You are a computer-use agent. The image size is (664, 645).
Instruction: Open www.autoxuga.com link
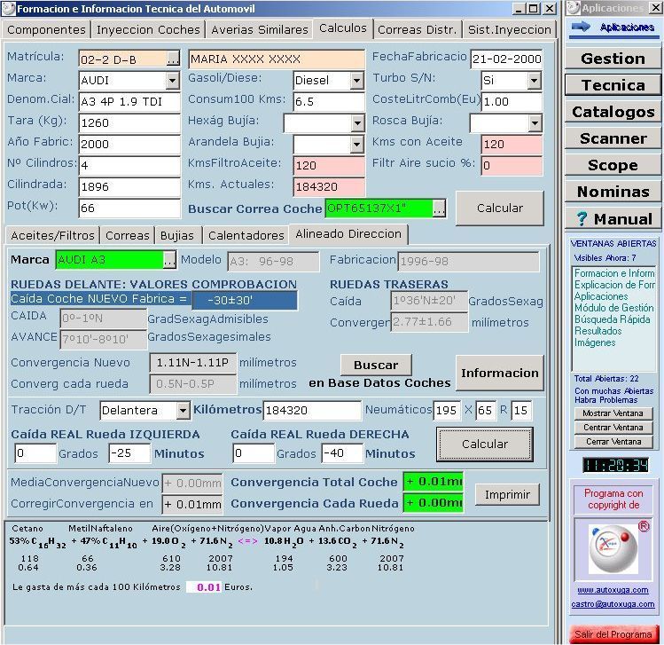click(613, 590)
